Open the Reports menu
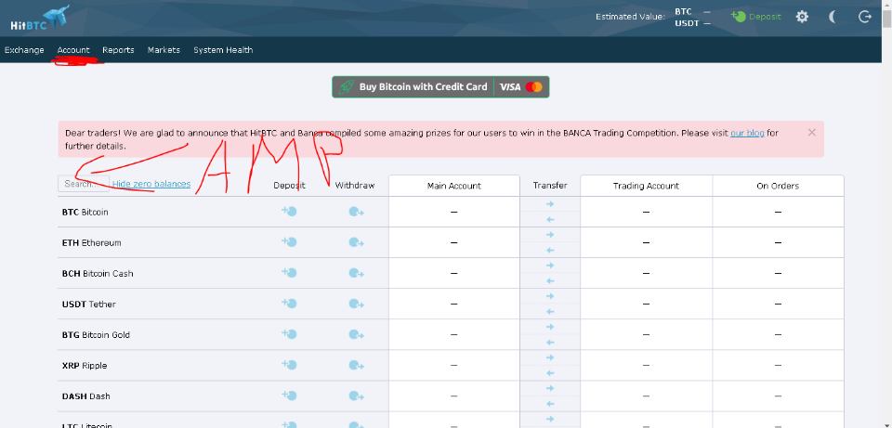 [118, 50]
